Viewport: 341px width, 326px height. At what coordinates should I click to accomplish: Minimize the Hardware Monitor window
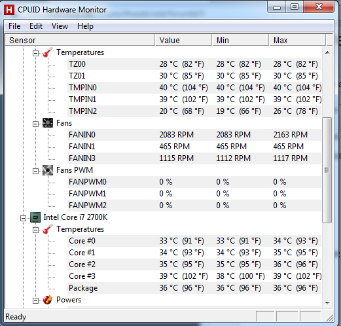tap(277, 8)
